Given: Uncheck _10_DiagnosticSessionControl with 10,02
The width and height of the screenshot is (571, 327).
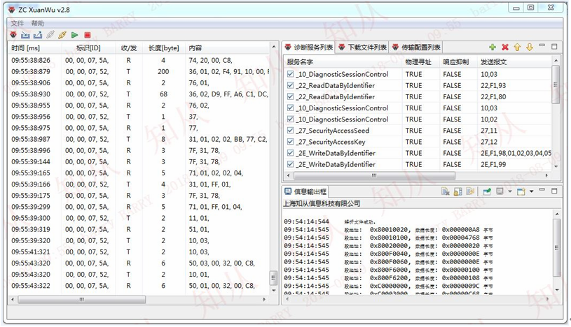Looking at the screenshot, I should pyautogui.click(x=290, y=119).
